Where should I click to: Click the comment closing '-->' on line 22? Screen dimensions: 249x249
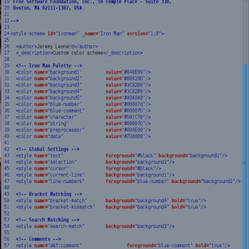click(x=15, y=21)
